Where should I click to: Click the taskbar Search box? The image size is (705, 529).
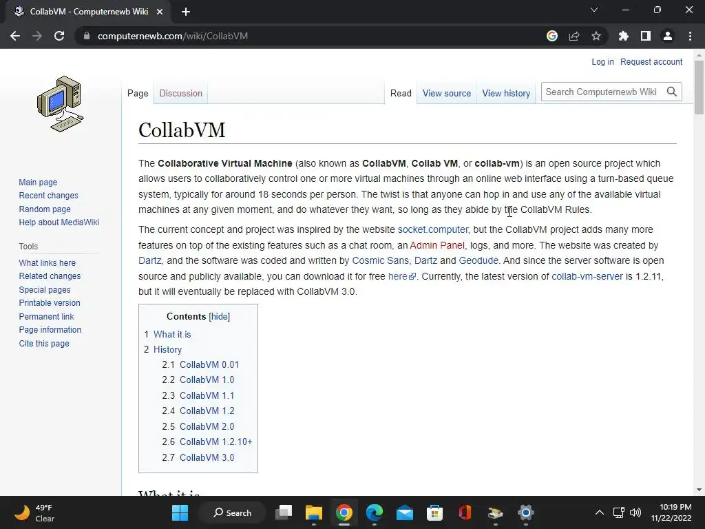click(233, 512)
